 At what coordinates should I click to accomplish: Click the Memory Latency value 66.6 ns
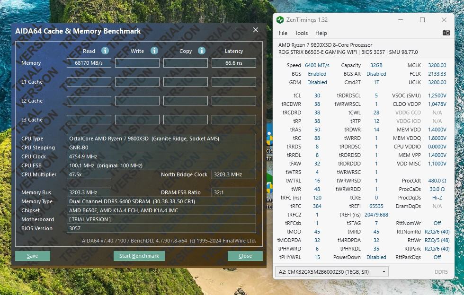(234, 63)
